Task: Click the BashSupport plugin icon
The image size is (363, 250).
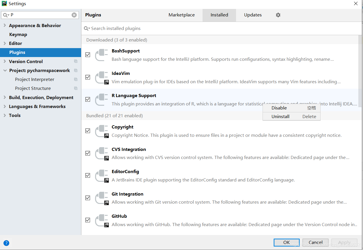Action: [x=102, y=55]
